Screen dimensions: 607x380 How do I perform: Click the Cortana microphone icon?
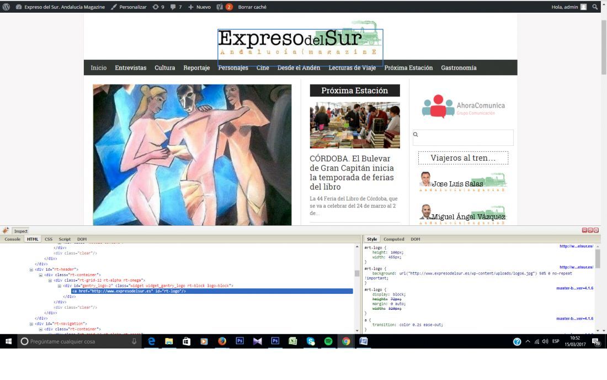[134, 341]
